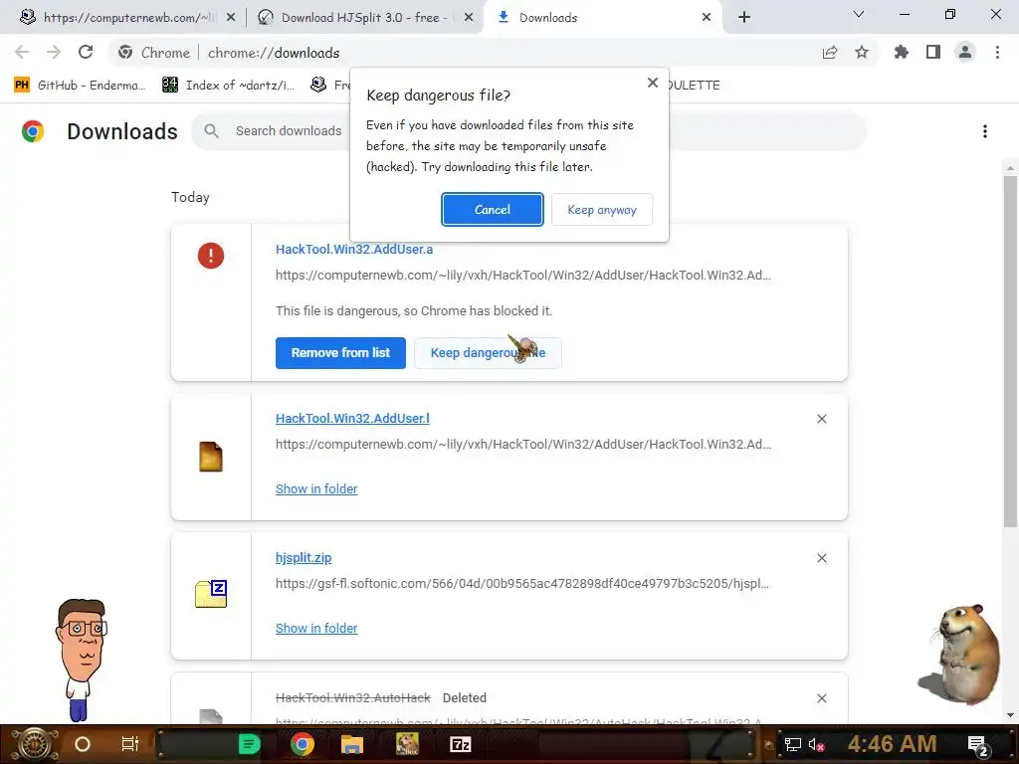Open the tab search chevron
1019x764 pixels.
(x=859, y=14)
